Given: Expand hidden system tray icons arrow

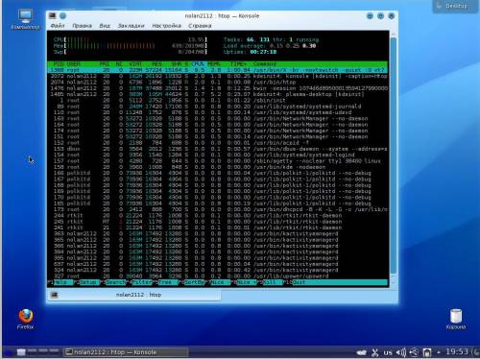Looking at the screenshot, I should pos(439,352).
